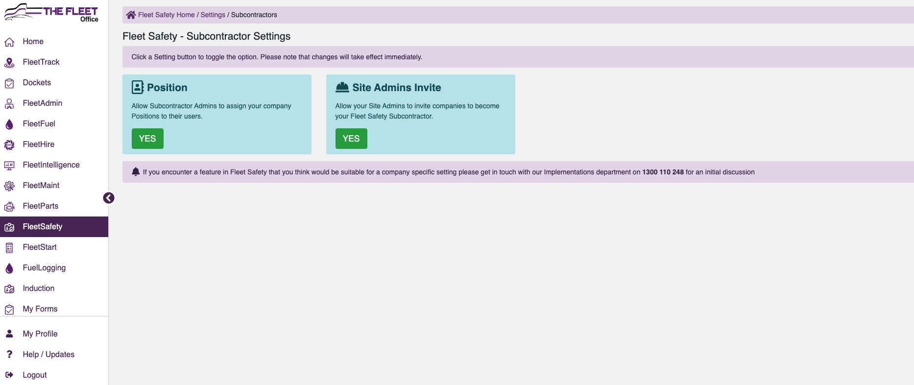The image size is (914, 385).
Task: Click The Fleet Office logo
Action: pos(51,12)
